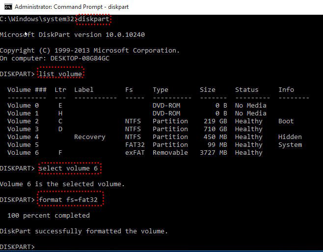Click the final DISKPART> prompt at bottom
This screenshot has width=323, height=252.
[17, 247]
